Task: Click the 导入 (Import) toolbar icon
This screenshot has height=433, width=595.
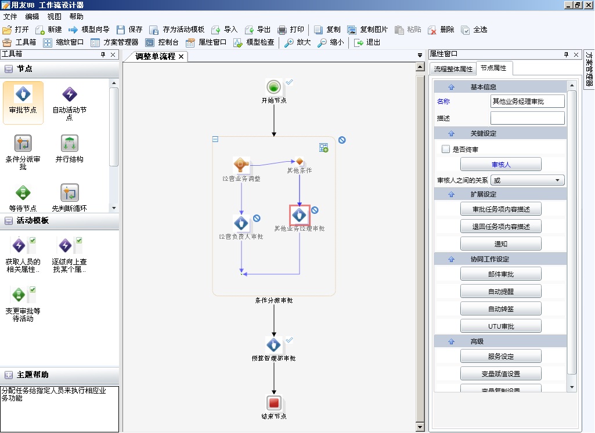Action: point(216,30)
